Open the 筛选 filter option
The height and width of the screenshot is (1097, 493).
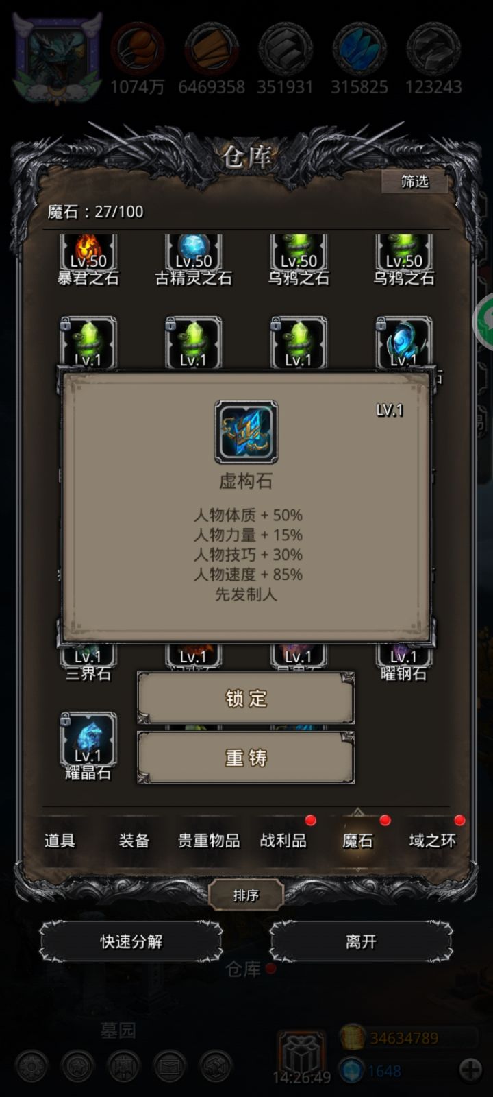[x=415, y=181]
